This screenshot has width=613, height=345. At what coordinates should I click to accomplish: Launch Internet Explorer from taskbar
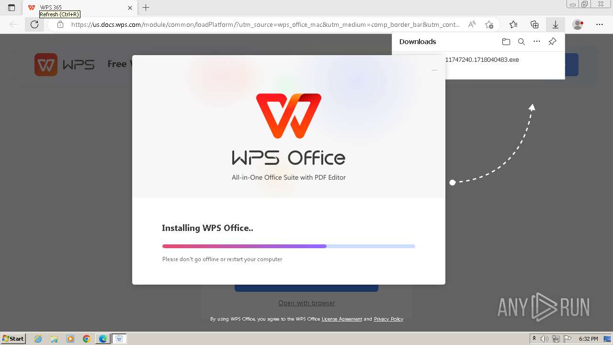pyautogui.click(x=38, y=339)
